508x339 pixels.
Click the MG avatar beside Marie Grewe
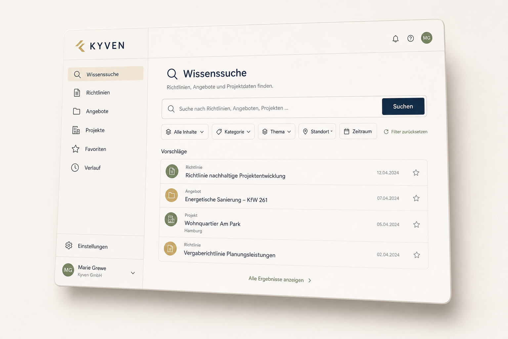[x=68, y=270]
